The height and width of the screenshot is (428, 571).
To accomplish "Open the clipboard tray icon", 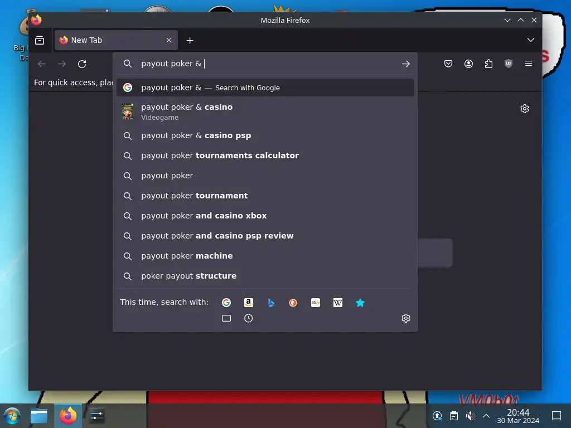I will (453, 416).
